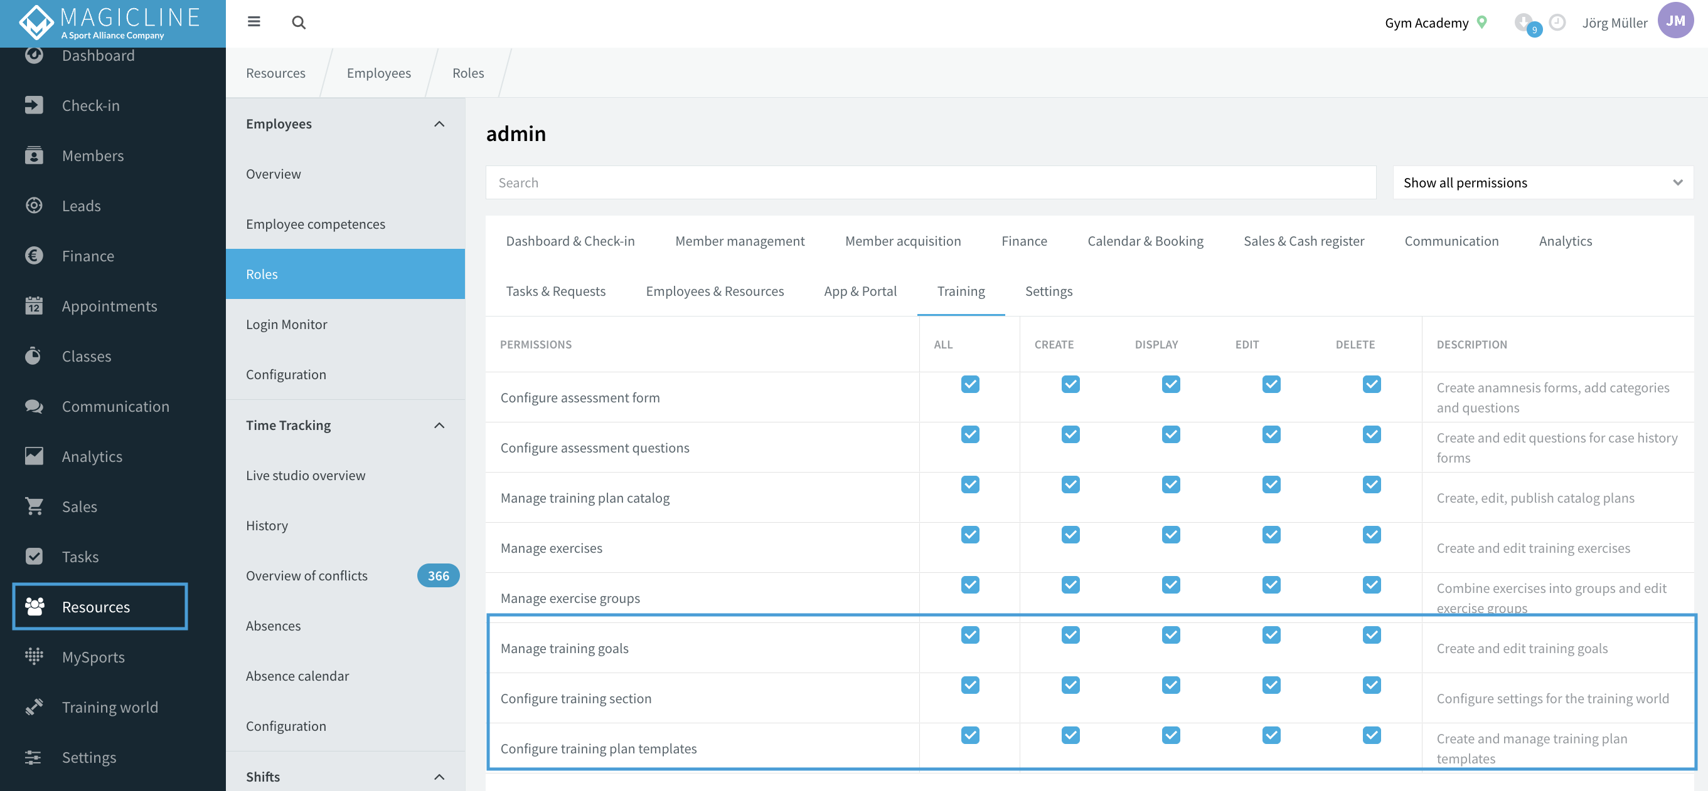Uncheck EDIT permission for Configure assessment form

(x=1271, y=384)
